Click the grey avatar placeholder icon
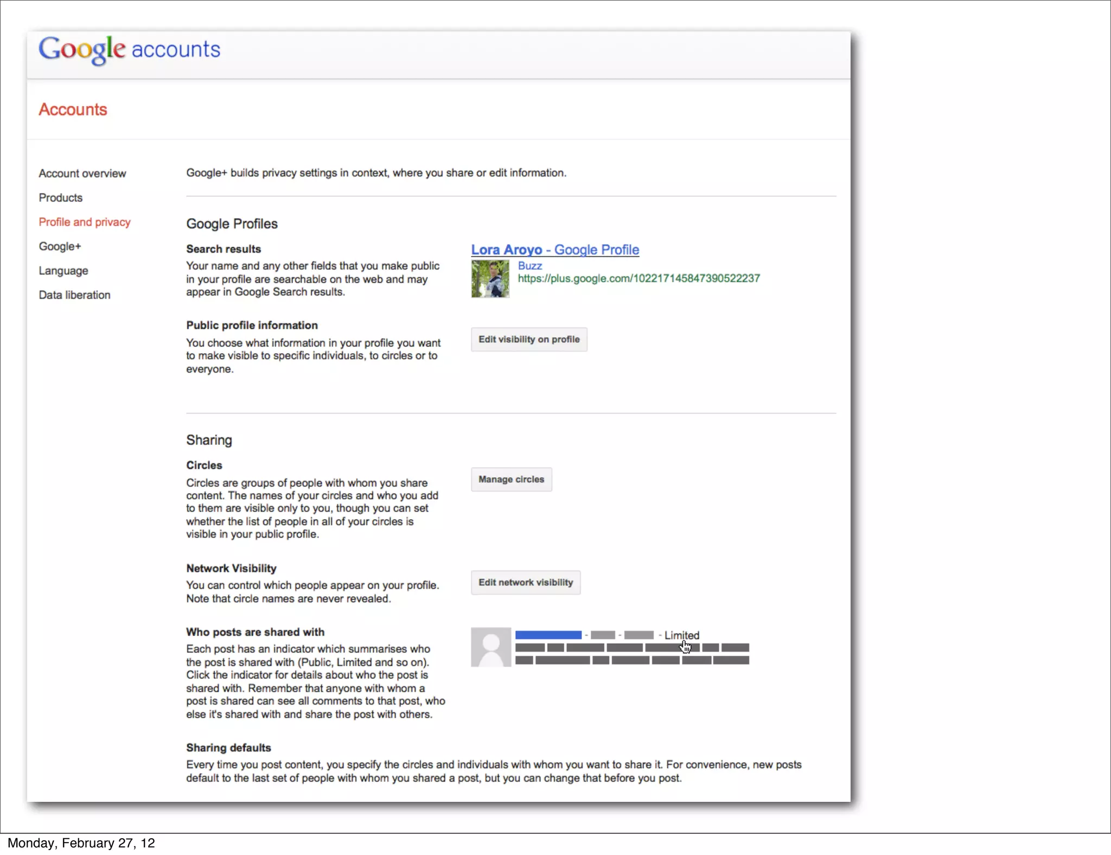The width and height of the screenshot is (1111, 855). pos(490,647)
